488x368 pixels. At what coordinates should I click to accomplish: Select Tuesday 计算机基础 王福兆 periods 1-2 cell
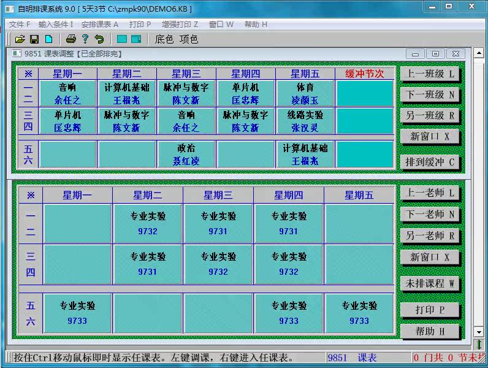127,93
